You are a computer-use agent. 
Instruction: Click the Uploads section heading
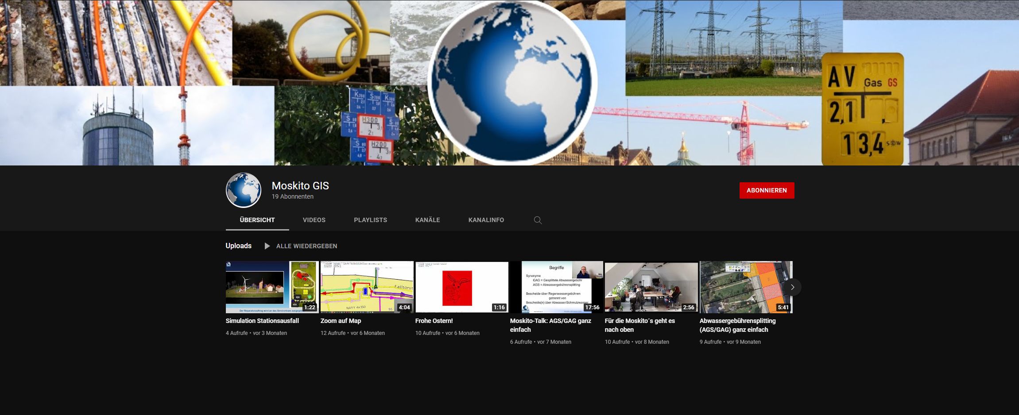point(238,246)
